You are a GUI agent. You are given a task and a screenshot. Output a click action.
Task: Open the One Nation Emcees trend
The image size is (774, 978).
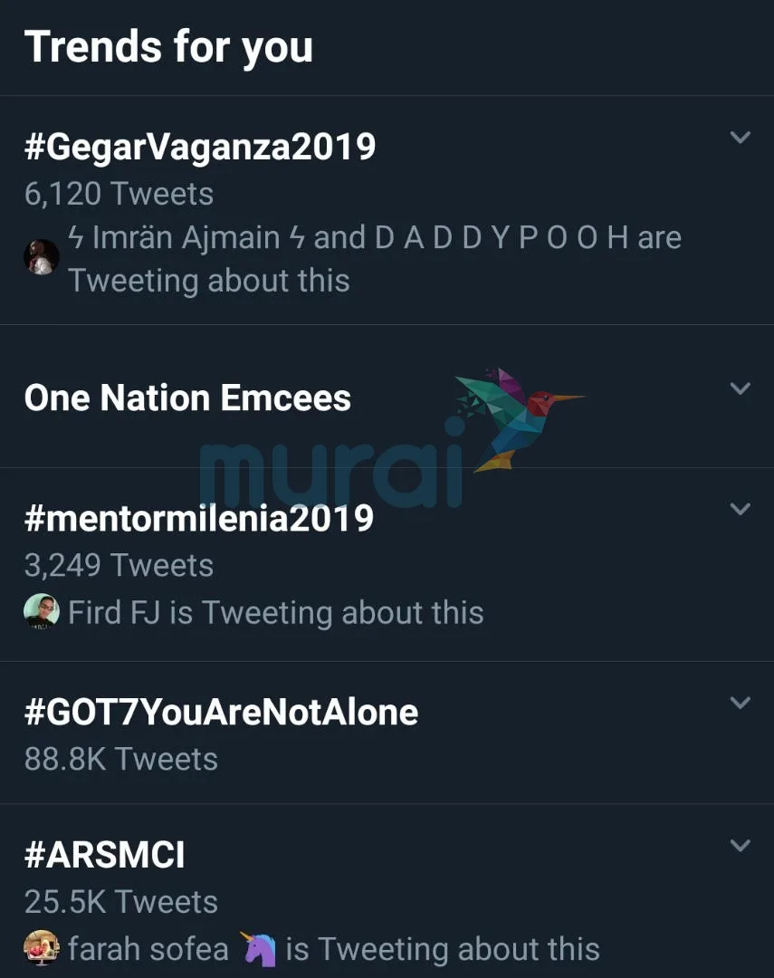187,398
